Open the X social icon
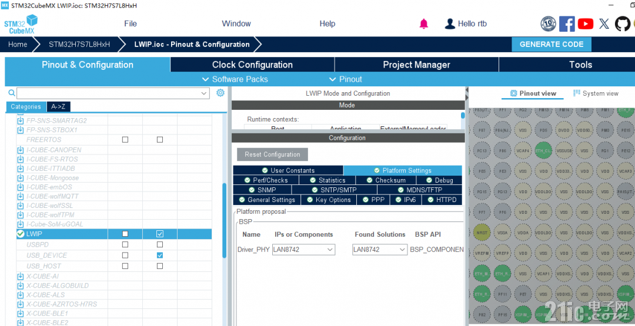Screen dimensions: 635x326 pos(604,24)
